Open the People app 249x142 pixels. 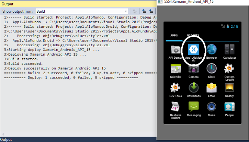pos(229,109)
